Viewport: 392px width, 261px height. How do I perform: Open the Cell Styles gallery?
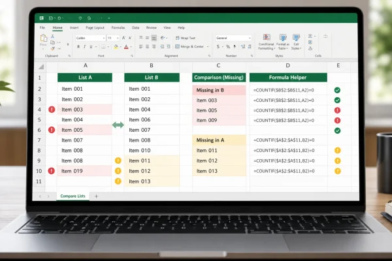[x=296, y=42]
